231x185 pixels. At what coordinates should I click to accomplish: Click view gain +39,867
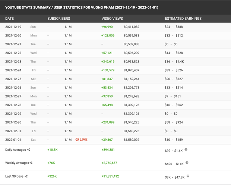click(107, 139)
